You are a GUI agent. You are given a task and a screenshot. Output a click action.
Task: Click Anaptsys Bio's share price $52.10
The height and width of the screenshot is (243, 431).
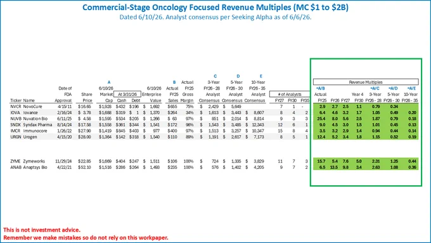84,167
